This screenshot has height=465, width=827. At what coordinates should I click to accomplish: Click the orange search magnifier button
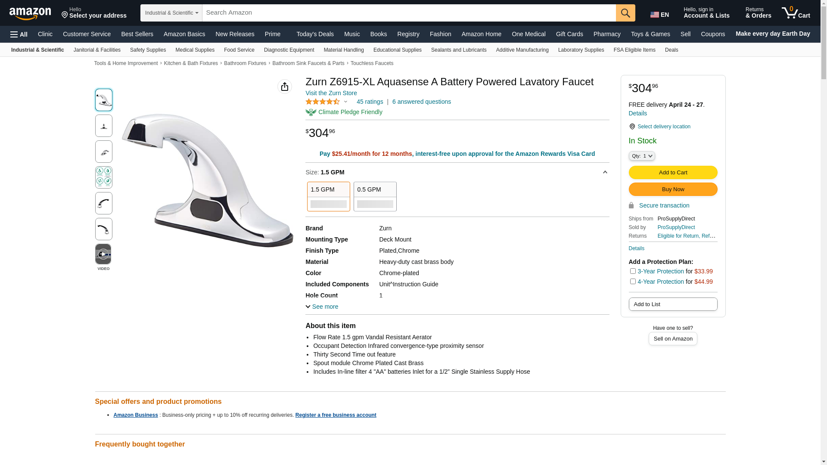(625, 13)
